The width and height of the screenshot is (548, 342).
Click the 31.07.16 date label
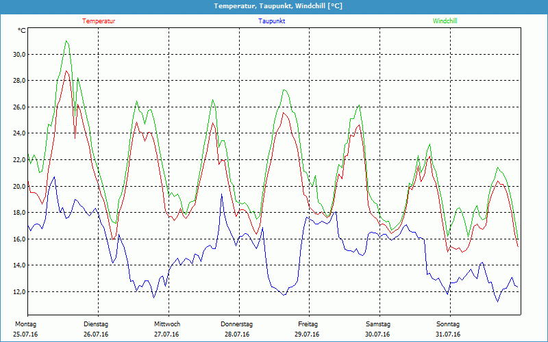[448, 334]
